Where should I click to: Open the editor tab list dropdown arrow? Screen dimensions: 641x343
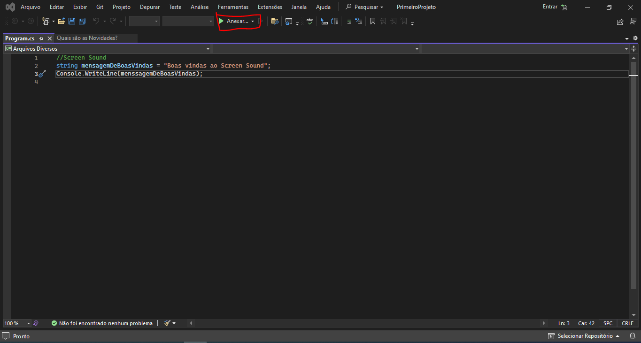(x=627, y=38)
